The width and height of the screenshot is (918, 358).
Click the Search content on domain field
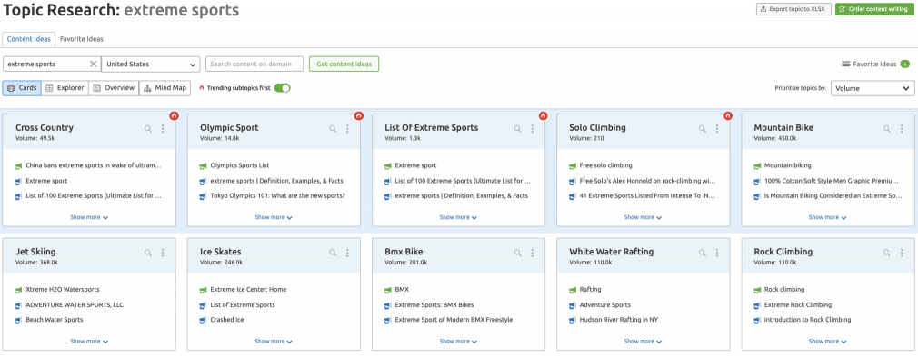(x=254, y=64)
